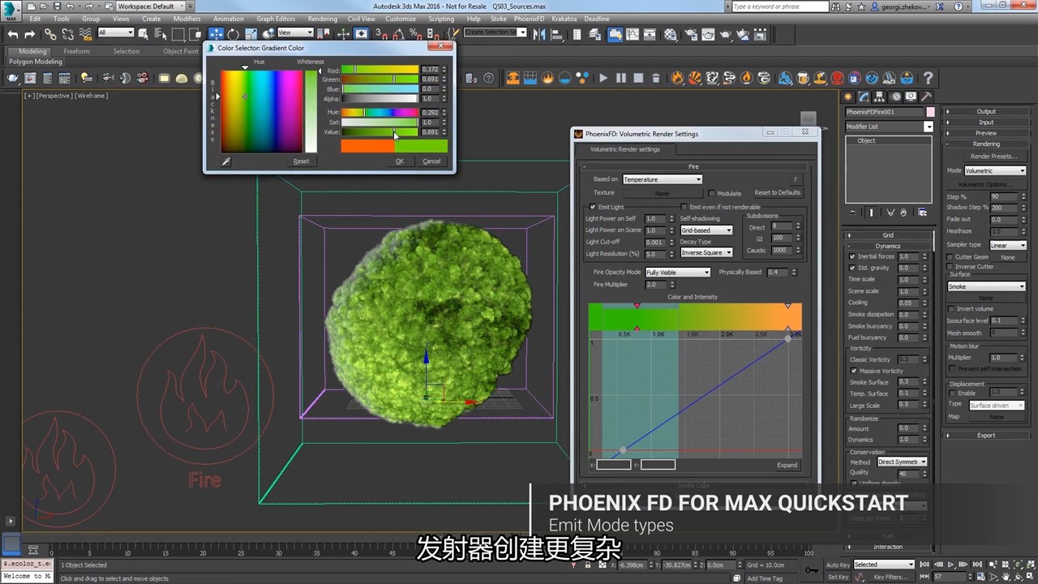
Task: Open the Fire Opacity Mode dropdown
Action: [x=678, y=273]
